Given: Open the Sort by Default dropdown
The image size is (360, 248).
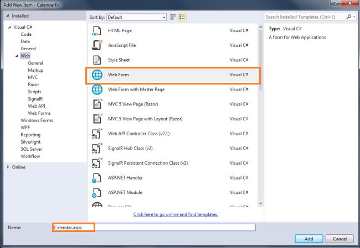Looking at the screenshot, I should coord(136,18).
